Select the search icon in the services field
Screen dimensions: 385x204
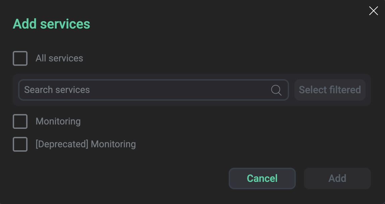276,90
